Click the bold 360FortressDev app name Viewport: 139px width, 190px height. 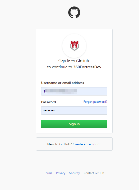point(87,67)
